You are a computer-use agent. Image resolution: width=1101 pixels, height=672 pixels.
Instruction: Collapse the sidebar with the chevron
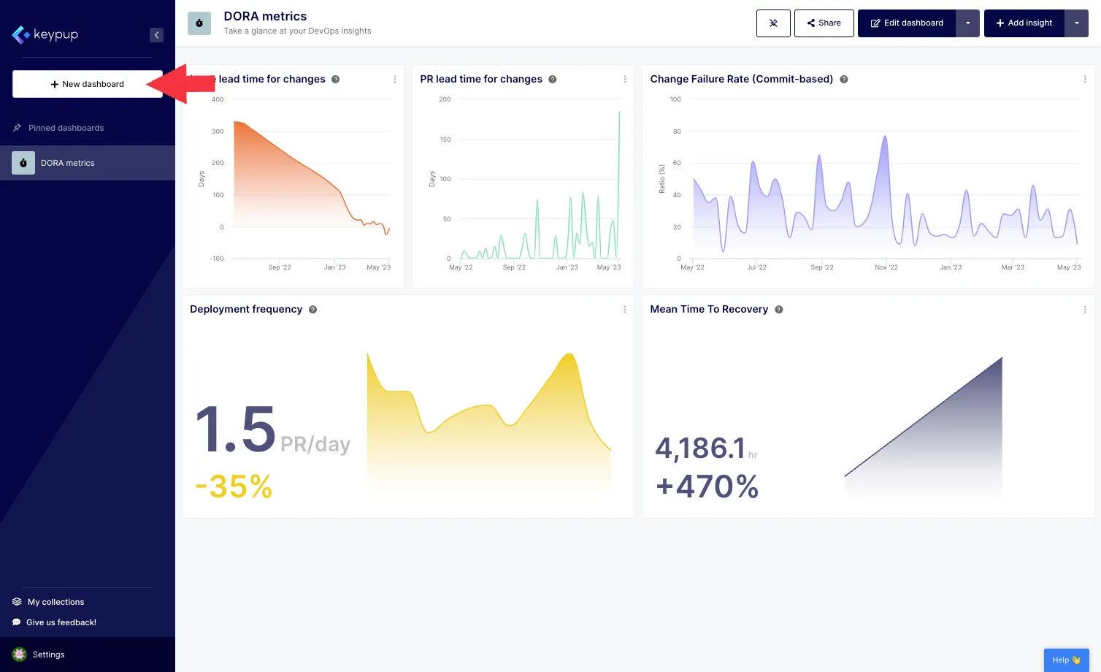[x=156, y=34]
